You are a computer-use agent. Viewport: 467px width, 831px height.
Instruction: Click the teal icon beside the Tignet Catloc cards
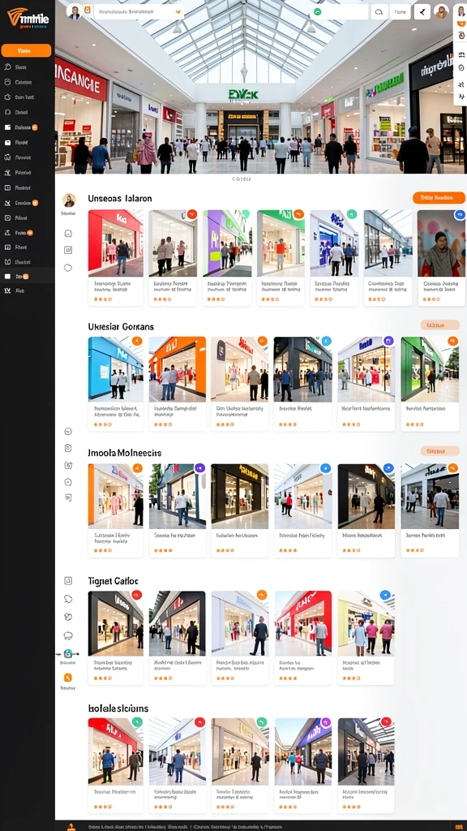coord(68,654)
